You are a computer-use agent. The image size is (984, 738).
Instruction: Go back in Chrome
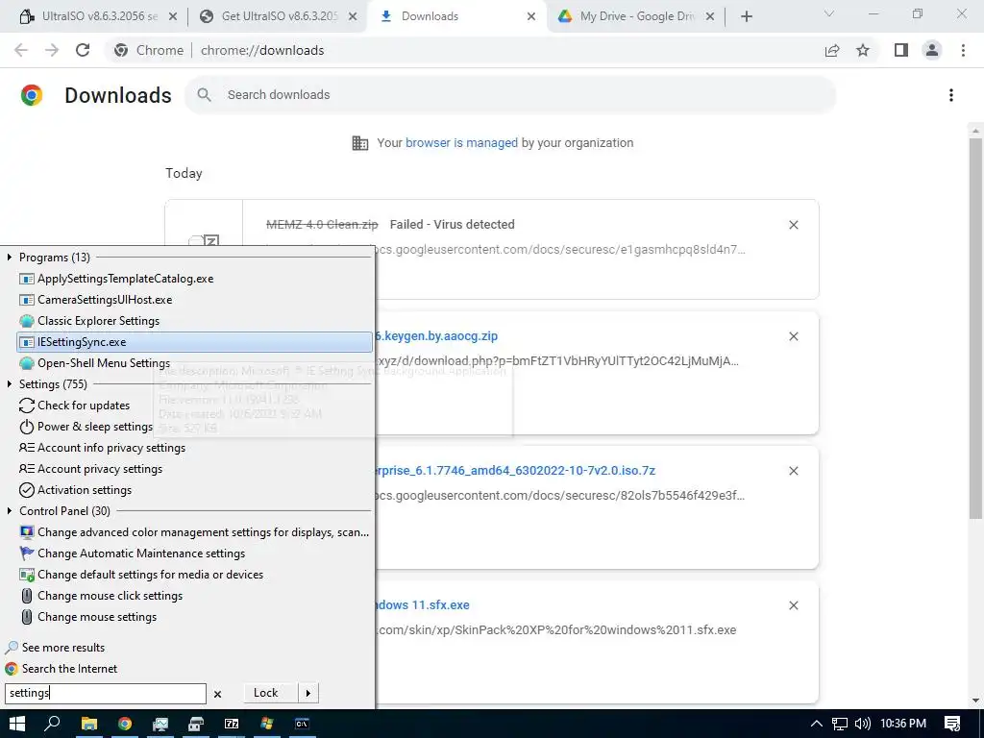pos(21,50)
